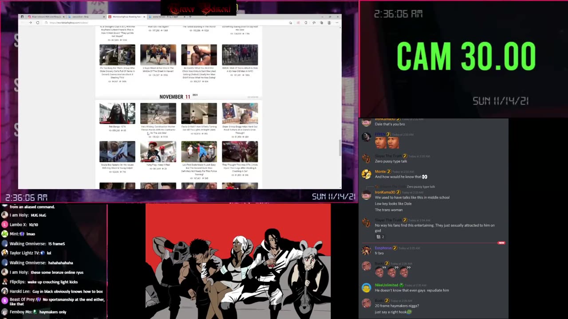Open the construction worker video thumbnail
Viewport: 568px width, 319px height.
tap(158, 113)
